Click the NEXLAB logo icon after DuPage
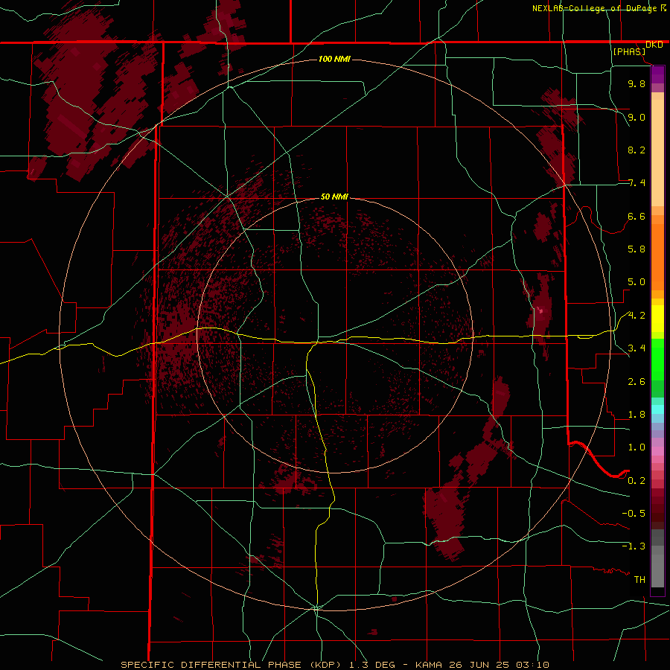The image size is (670, 670). tap(663, 7)
